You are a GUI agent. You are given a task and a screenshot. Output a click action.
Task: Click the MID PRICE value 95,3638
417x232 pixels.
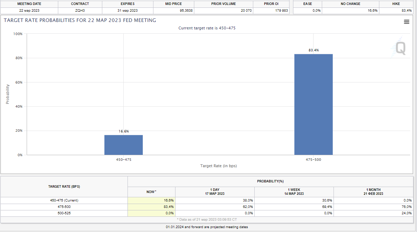coord(186,11)
